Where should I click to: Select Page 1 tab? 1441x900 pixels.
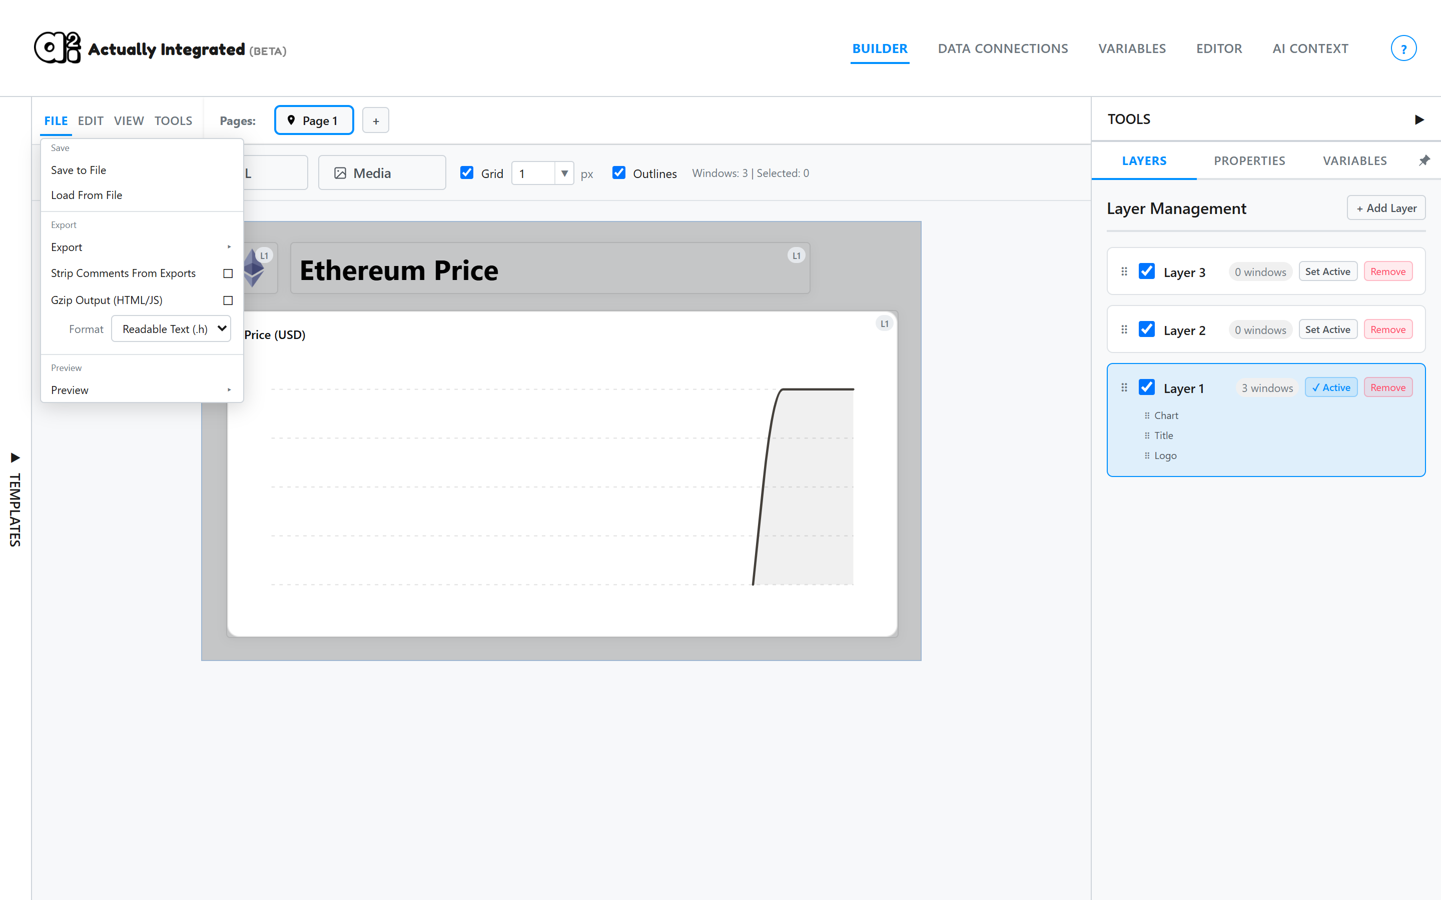coord(314,120)
